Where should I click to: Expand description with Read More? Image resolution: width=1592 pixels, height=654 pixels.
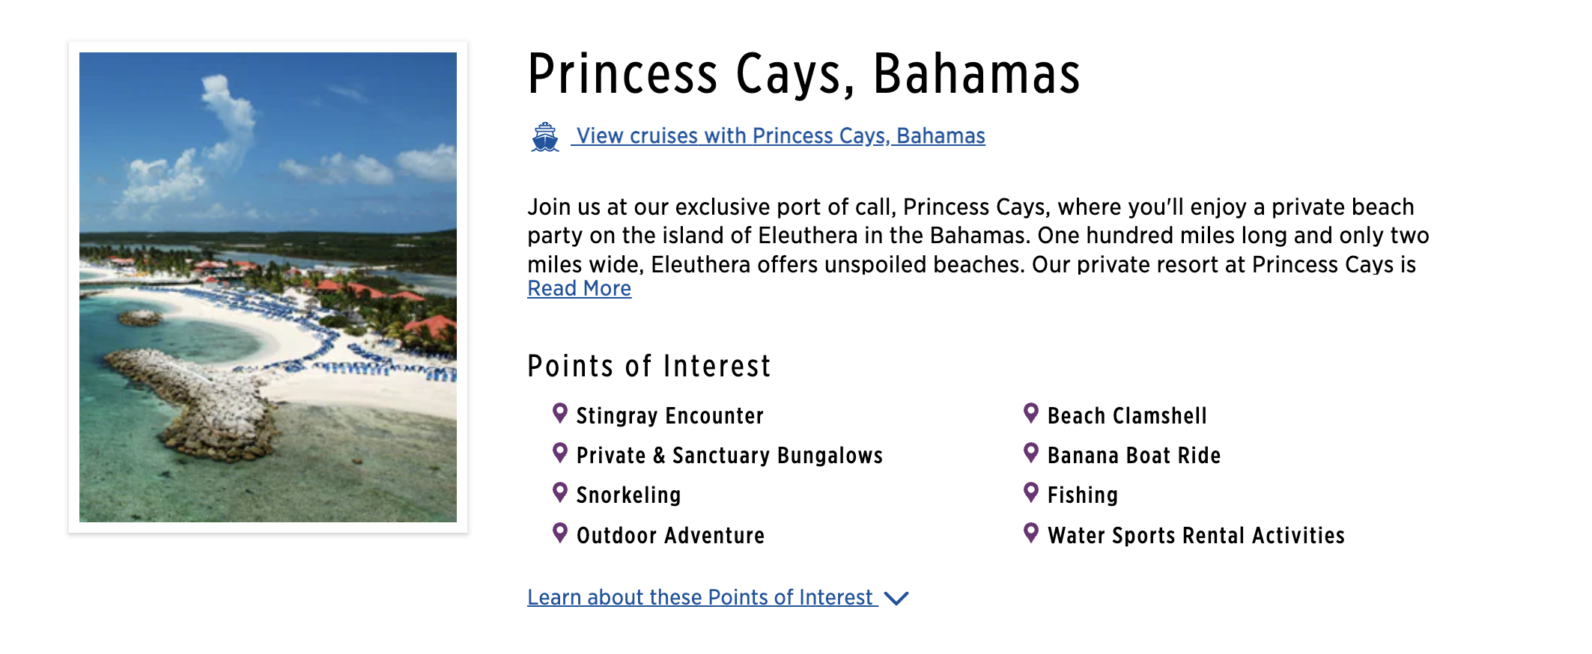tap(579, 289)
